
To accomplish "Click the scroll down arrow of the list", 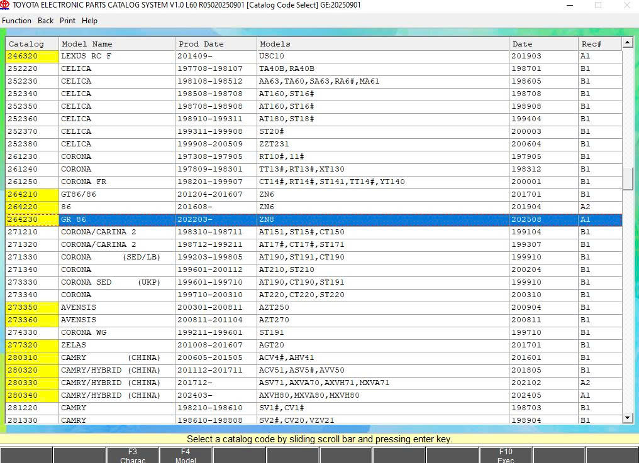I will click(627, 418).
